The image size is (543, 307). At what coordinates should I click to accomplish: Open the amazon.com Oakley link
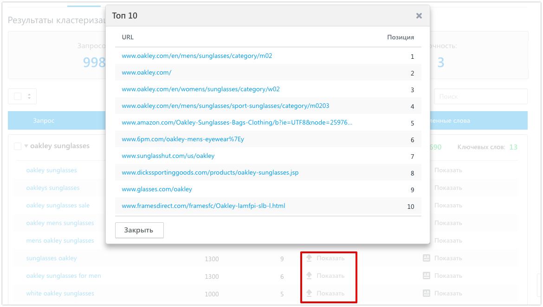237,123
